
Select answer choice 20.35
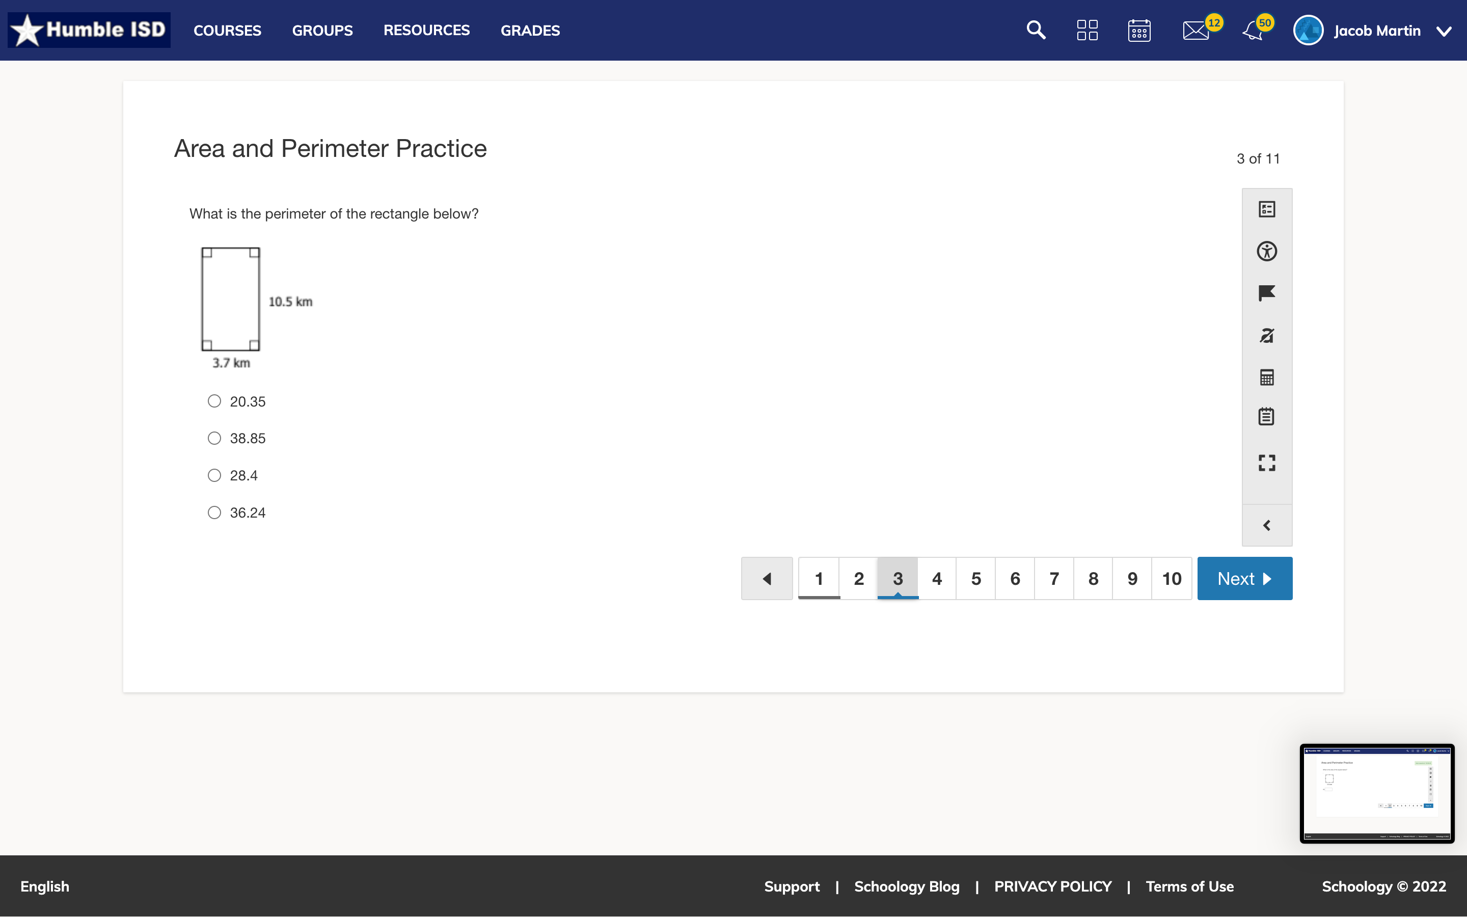(x=214, y=401)
